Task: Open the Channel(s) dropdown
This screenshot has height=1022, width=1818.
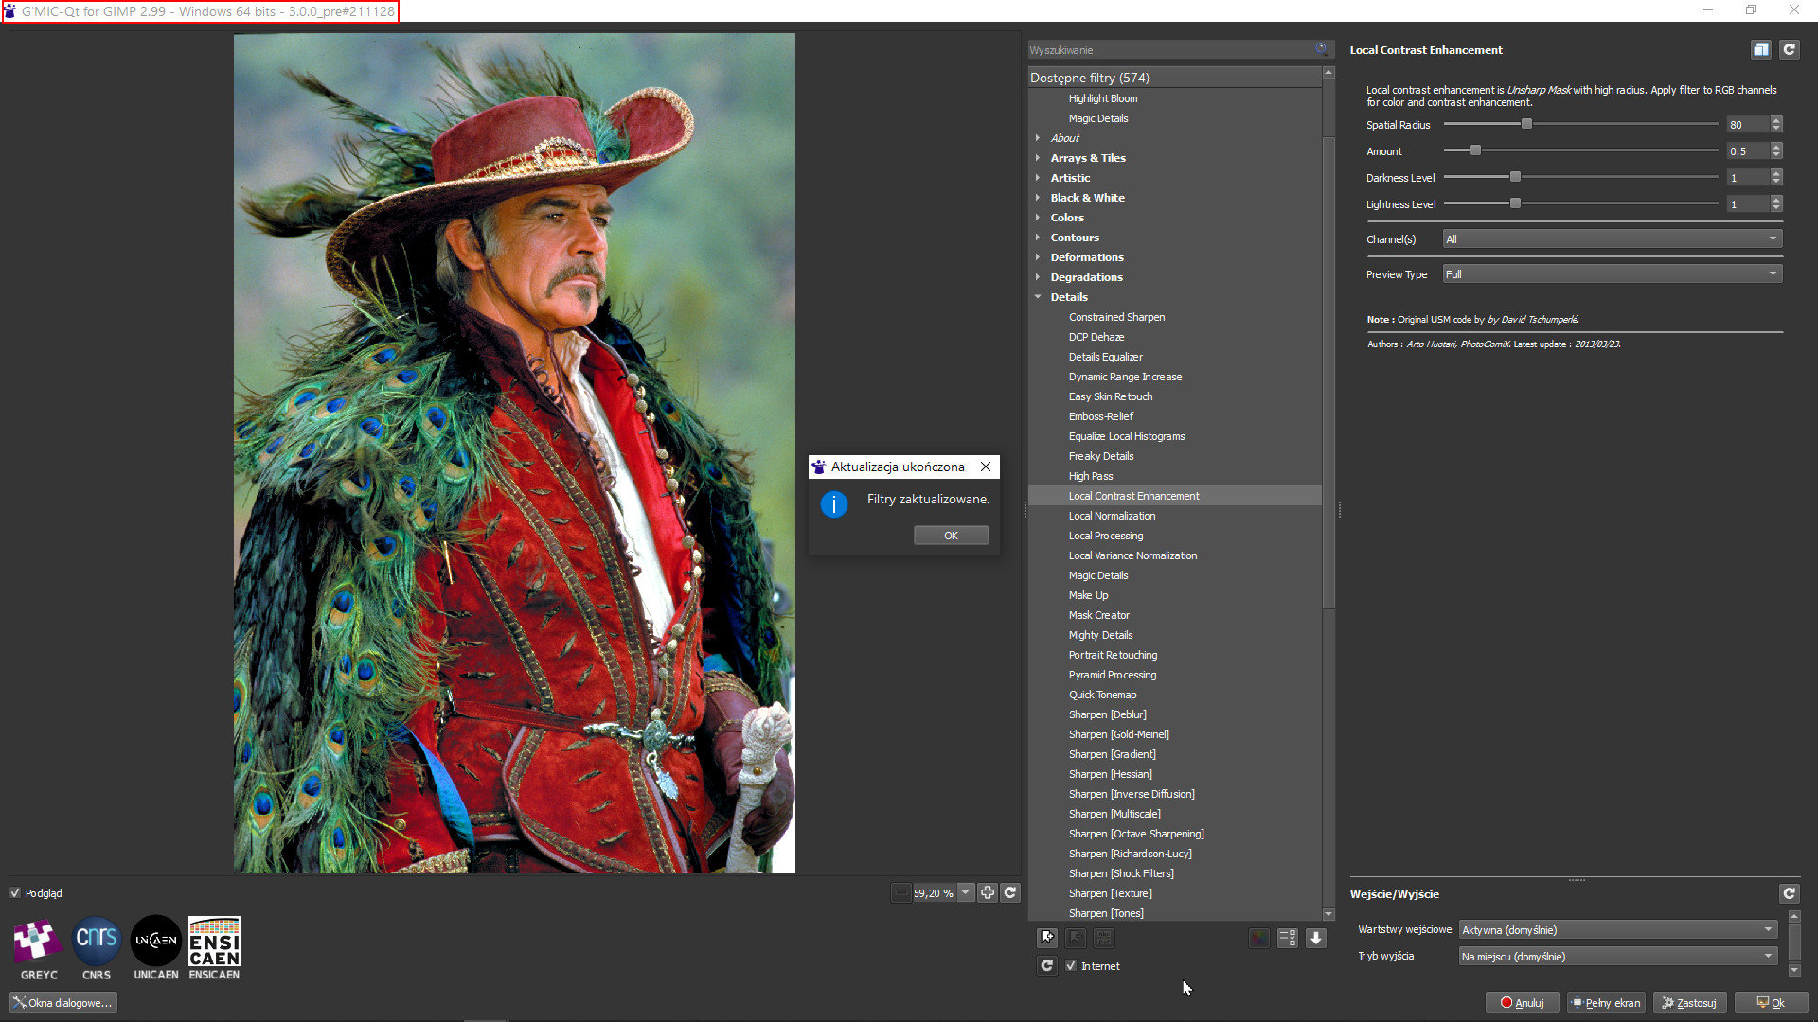Action: (x=1612, y=239)
